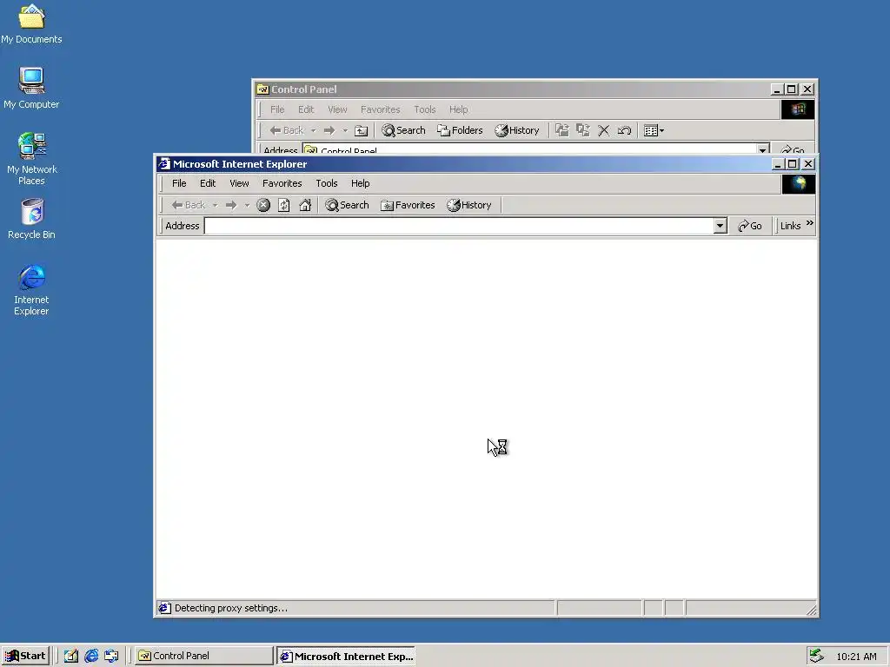890x667 pixels.
Task: Open File menu in Control Panel window
Action: [277, 109]
